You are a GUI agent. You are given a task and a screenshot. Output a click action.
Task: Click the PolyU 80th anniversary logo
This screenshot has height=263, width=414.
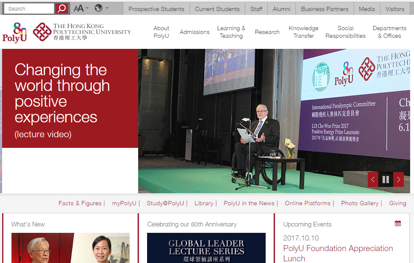(x=15, y=32)
